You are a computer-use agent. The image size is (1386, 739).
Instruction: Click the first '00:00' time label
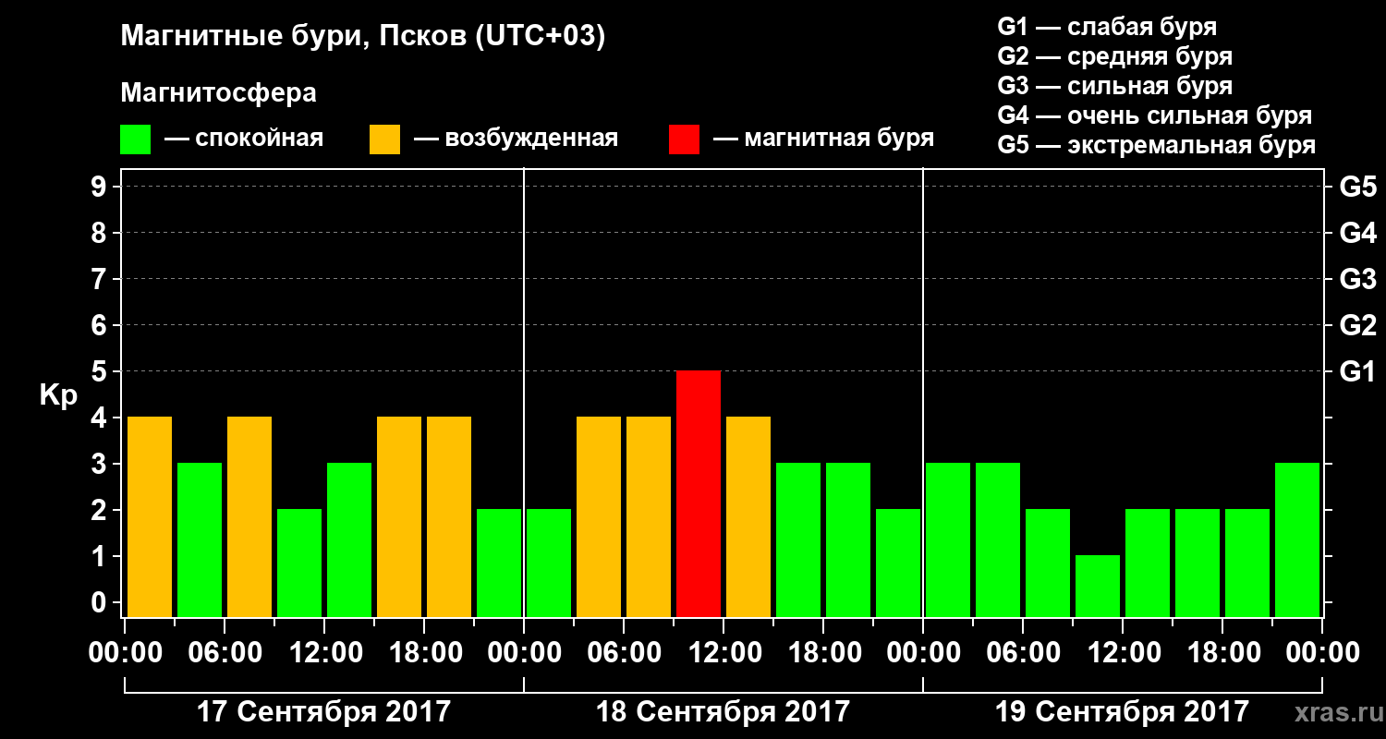[x=125, y=653]
